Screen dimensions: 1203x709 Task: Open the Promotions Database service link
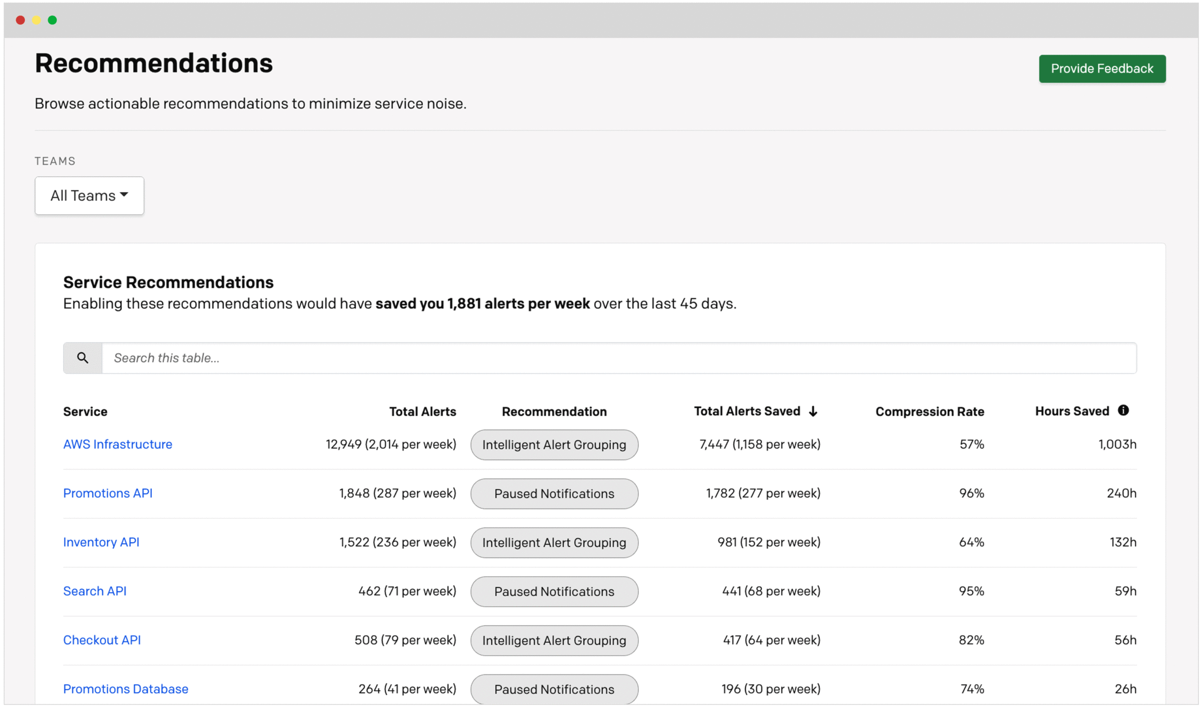click(125, 689)
